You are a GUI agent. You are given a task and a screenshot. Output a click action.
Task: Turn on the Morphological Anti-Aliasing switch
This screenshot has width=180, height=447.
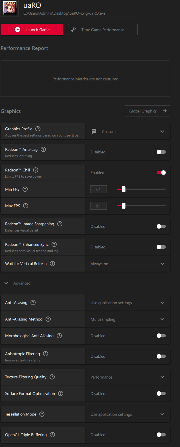tap(161, 336)
